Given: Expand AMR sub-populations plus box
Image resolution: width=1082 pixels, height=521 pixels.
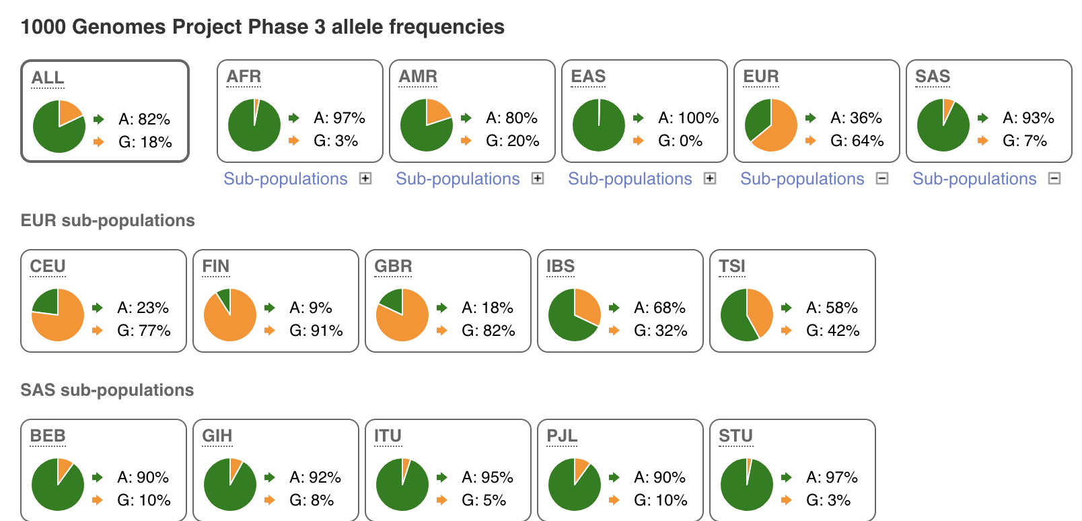Looking at the screenshot, I should 538,178.
